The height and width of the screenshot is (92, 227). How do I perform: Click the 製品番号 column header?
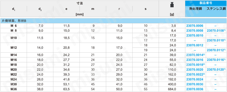tap(206, 3)
